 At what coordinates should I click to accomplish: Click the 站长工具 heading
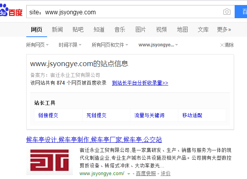click(x=45, y=103)
